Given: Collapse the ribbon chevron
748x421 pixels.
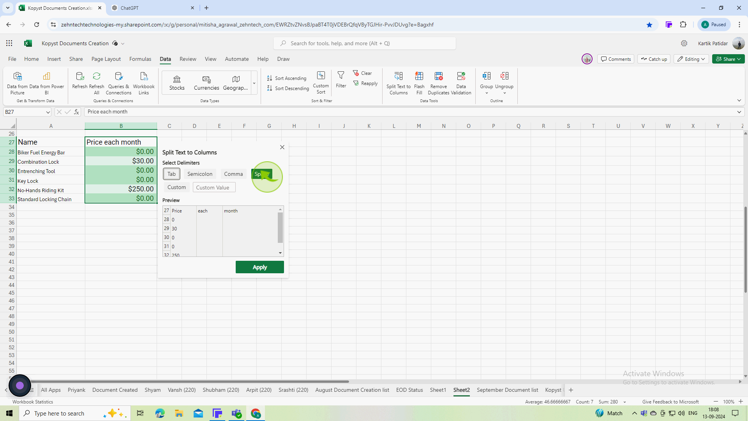Looking at the screenshot, I should (739, 101).
